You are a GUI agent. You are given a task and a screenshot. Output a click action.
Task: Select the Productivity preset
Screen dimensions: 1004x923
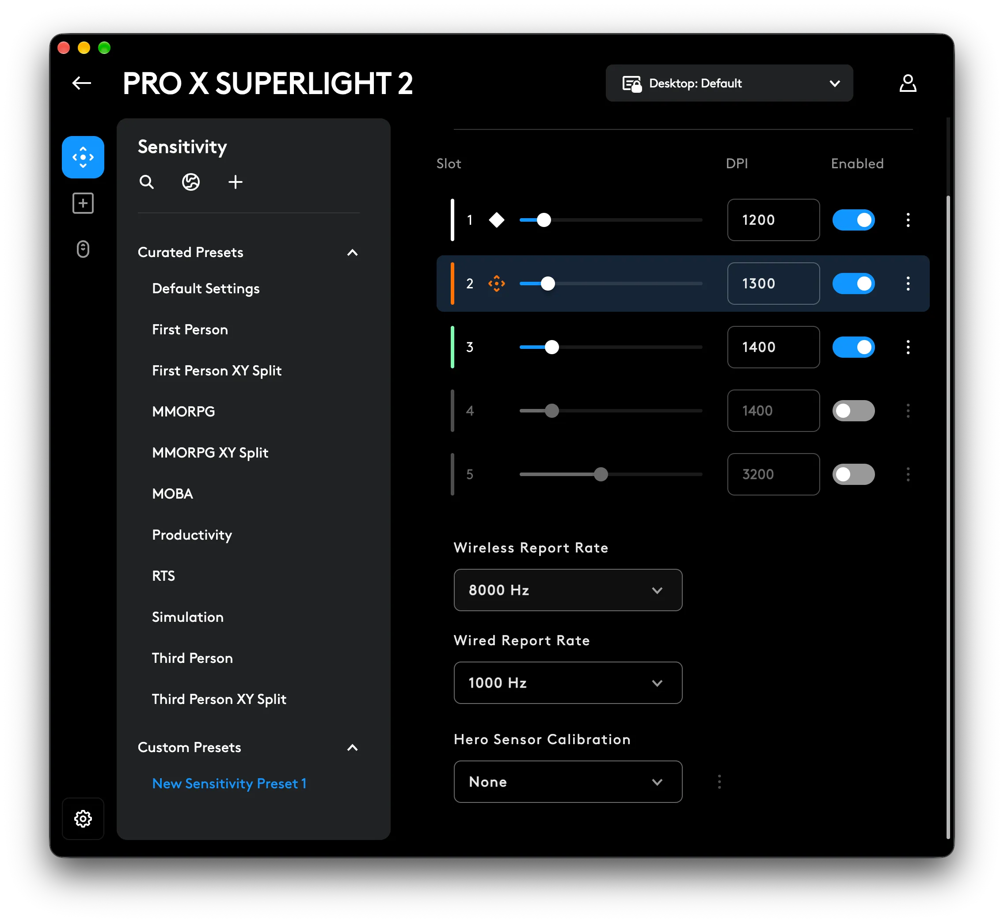[x=192, y=535]
